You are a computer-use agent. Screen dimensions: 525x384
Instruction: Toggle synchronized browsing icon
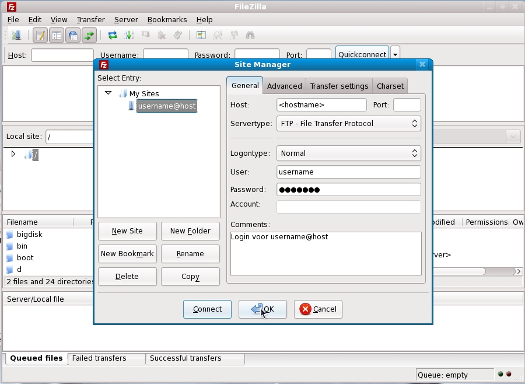pyautogui.click(x=234, y=35)
